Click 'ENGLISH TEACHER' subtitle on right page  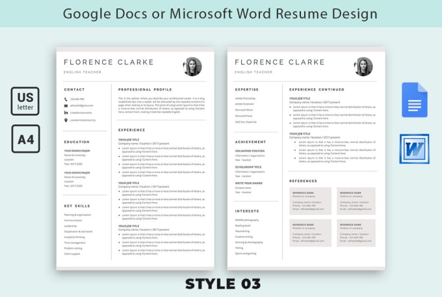tap(253, 72)
